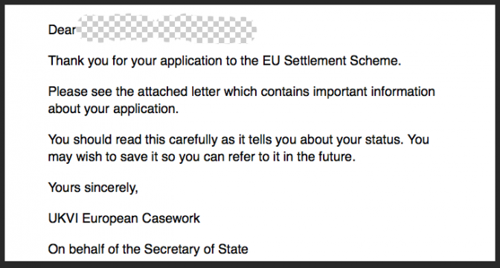This screenshot has height=268, width=500.
Task: Click the "Dear" salutation word
Action: (62, 30)
